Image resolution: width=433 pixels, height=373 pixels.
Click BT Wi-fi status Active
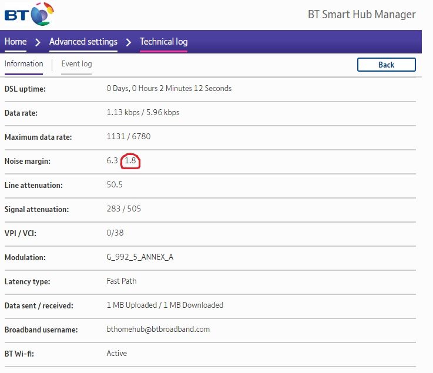(x=116, y=353)
